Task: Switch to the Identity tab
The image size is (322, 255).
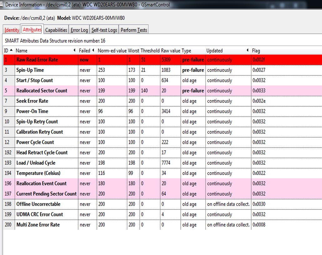Action: click(12, 30)
